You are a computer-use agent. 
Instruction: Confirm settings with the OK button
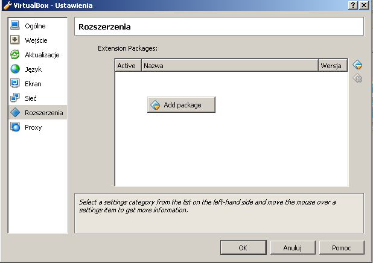pyautogui.click(x=243, y=248)
